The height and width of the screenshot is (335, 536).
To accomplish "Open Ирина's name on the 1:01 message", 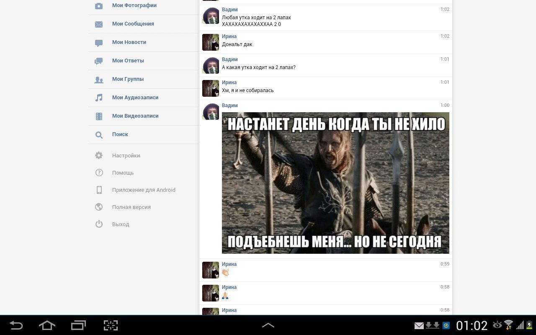I will 229,82.
